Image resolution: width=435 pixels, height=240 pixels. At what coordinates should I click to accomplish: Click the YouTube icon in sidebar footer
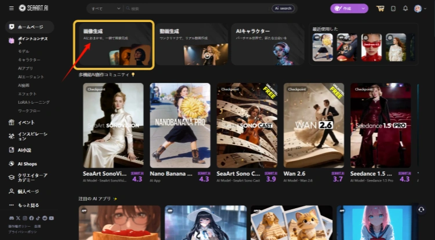[x=52, y=218]
